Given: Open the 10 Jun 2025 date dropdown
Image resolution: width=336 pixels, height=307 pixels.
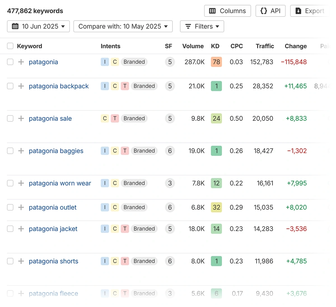Looking at the screenshot, I should 38,26.
